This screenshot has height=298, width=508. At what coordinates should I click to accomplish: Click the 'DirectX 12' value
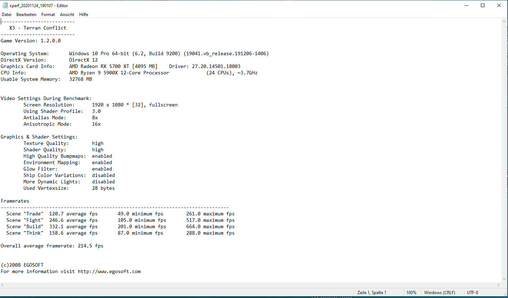(x=83, y=60)
